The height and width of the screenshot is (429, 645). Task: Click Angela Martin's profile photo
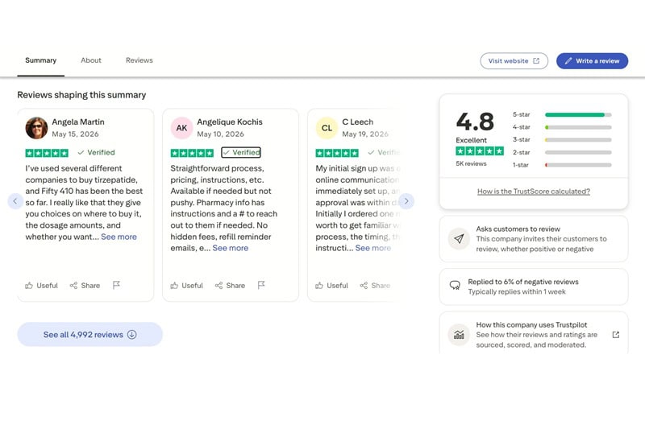pos(36,128)
